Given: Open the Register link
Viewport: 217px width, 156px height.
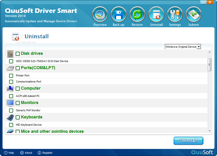Looking at the screenshot, I should coord(47,153).
